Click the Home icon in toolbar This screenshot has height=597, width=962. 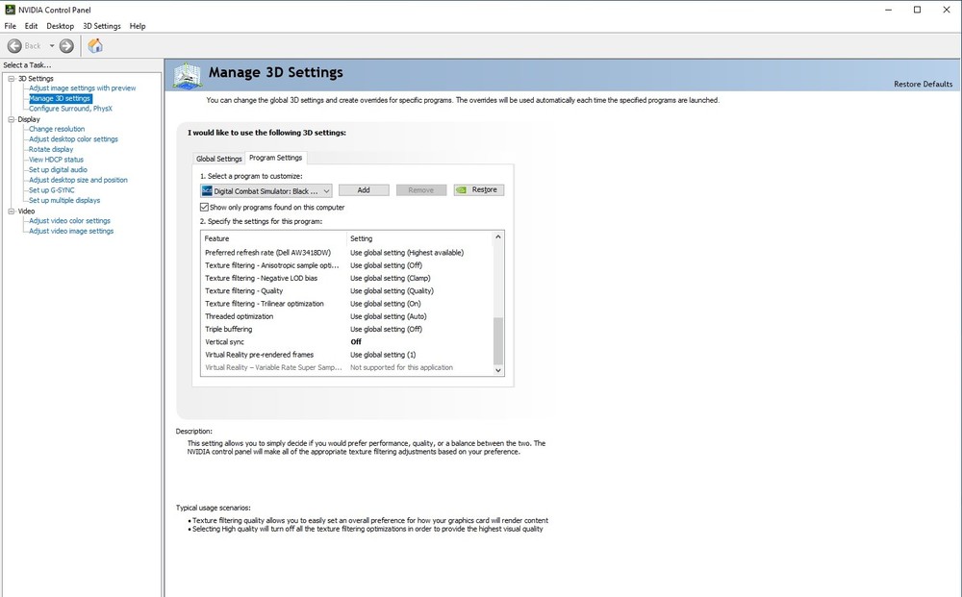coord(95,46)
